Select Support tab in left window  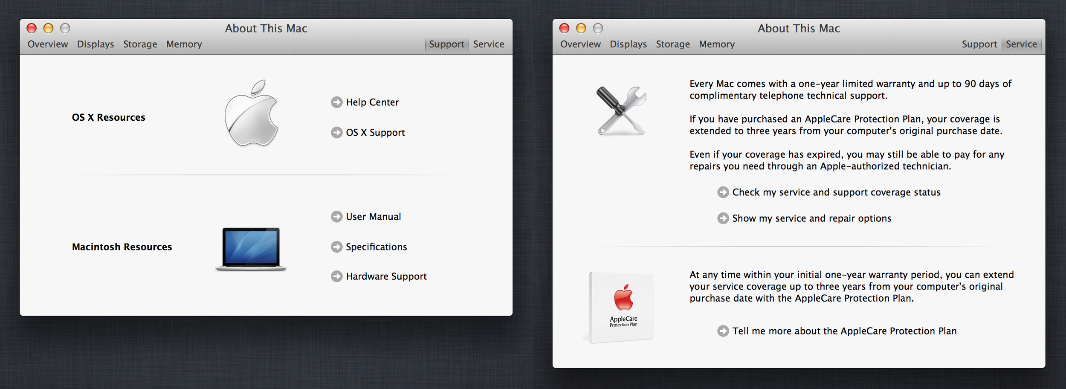point(446,44)
